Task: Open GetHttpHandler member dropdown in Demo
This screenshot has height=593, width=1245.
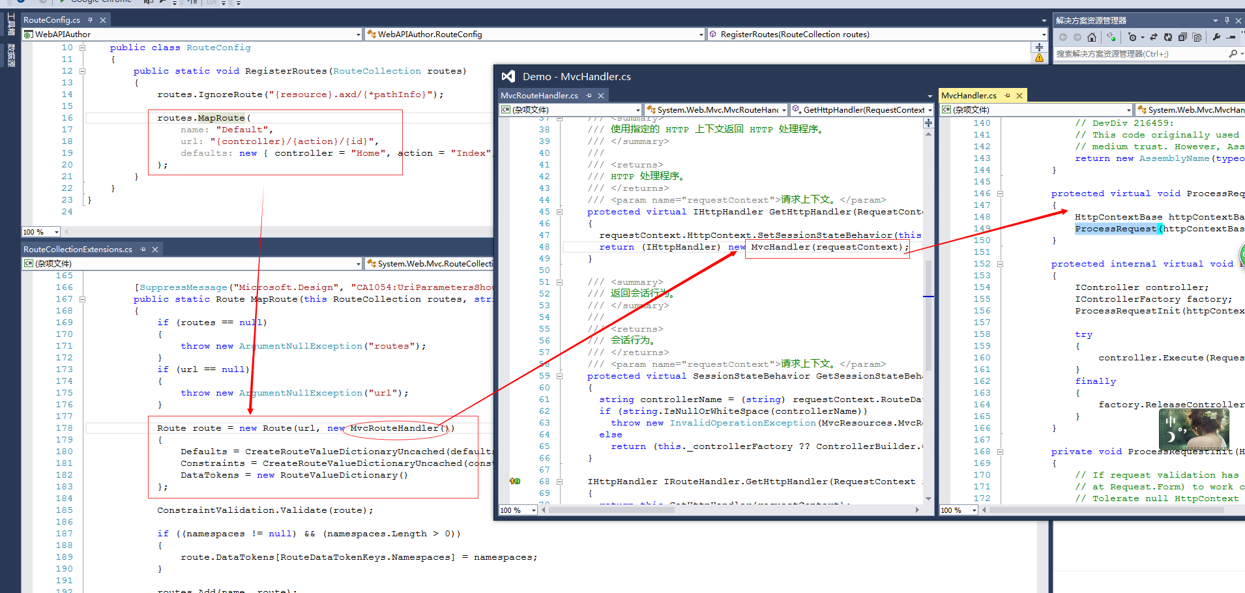Action: (x=930, y=110)
